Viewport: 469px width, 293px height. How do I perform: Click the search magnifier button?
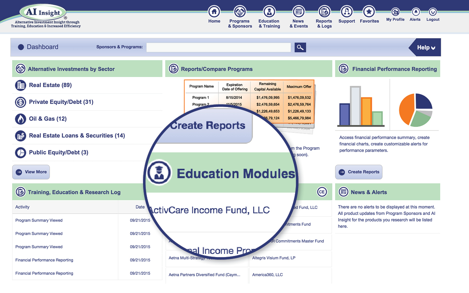point(300,47)
